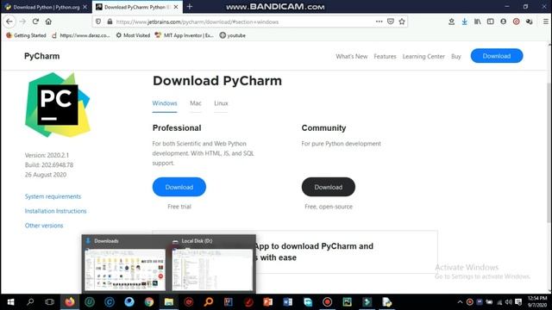Open PowerPoint from the taskbar
This screenshot has height=310, width=552.
click(268, 302)
